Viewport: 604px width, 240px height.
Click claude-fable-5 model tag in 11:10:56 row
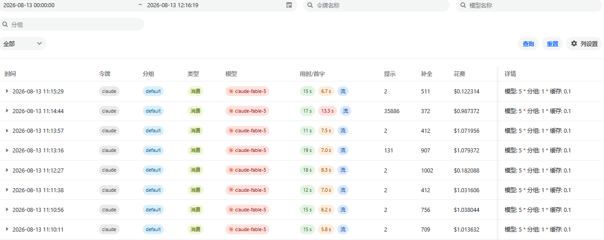(247, 210)
